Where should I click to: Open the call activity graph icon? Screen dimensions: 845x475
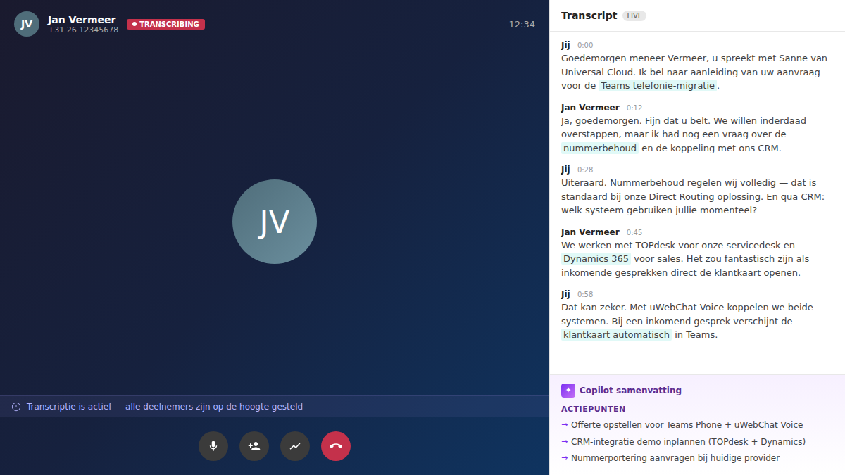295,446
